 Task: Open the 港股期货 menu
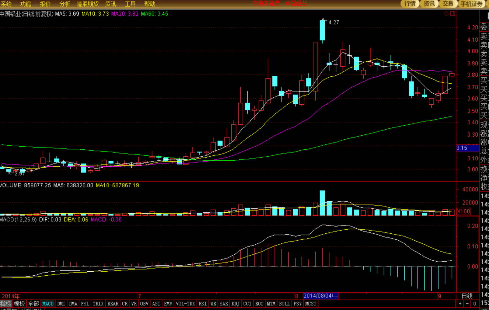[88, 4]
